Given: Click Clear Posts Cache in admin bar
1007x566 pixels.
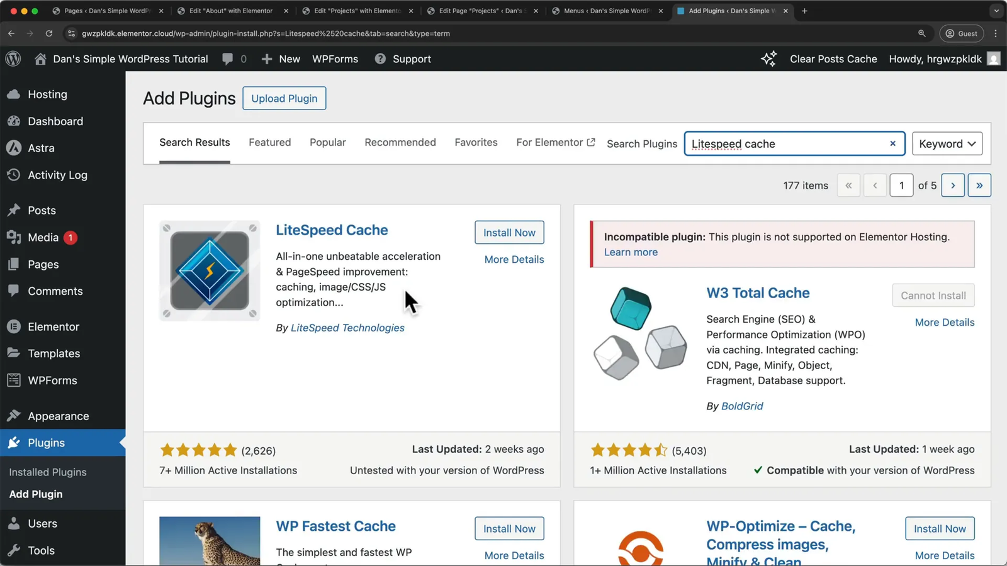Looking at the screenshot, I should point(833,58).
